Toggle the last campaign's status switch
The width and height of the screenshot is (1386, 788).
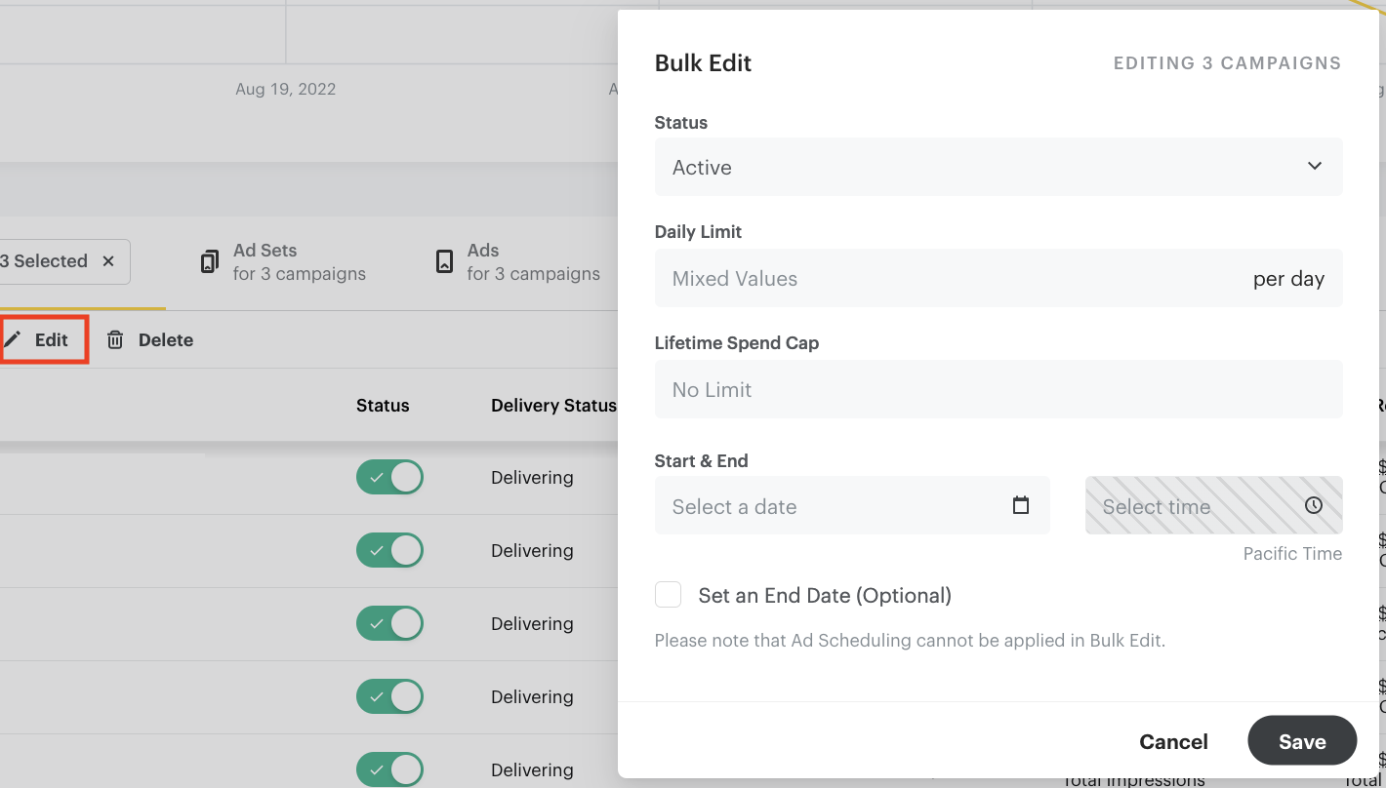point(389,769)
